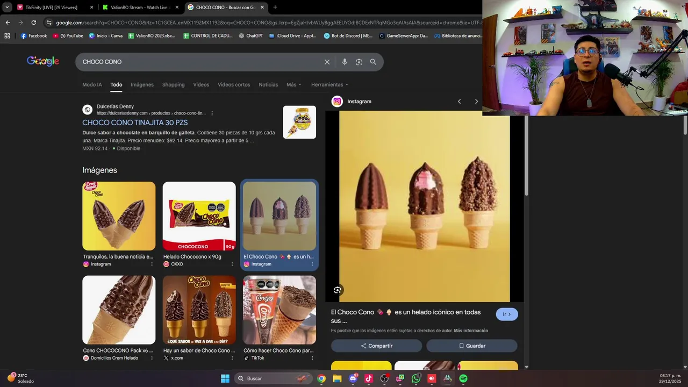
Task: Open WhatsApp from the taskbar
Action: click(416, 378)
